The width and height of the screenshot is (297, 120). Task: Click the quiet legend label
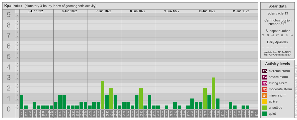272,113
